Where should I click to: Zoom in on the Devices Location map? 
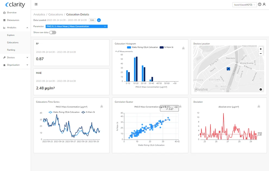tap(261, 49)
